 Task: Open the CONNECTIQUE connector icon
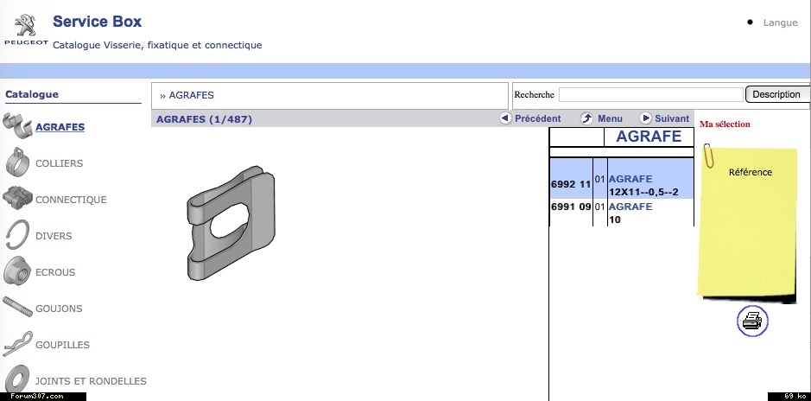pos(17,199)
